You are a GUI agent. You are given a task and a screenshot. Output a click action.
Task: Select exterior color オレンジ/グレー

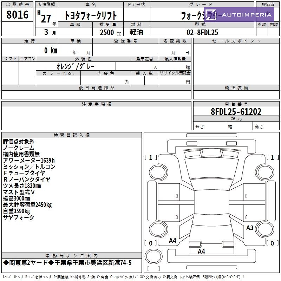[76, 66]
